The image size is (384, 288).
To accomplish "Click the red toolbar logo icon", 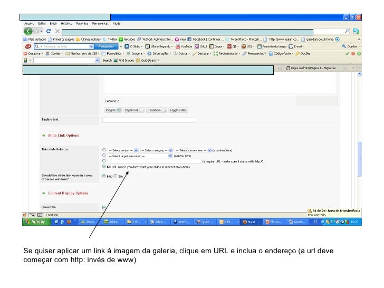I will [28, 46].
